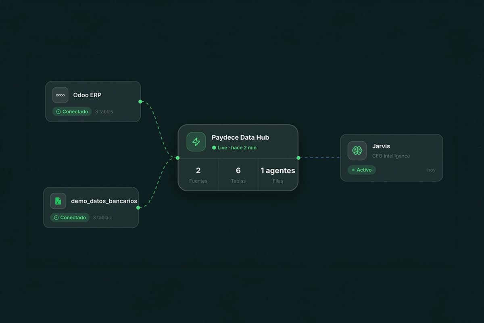Expand the connection node on the Odoo ERP card
The width and height of the screenshot is (484, 323).
point(139,102)
